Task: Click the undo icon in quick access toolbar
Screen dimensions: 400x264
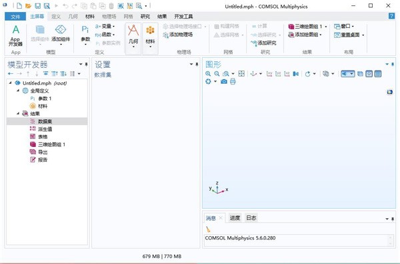Action: [65, 5]
